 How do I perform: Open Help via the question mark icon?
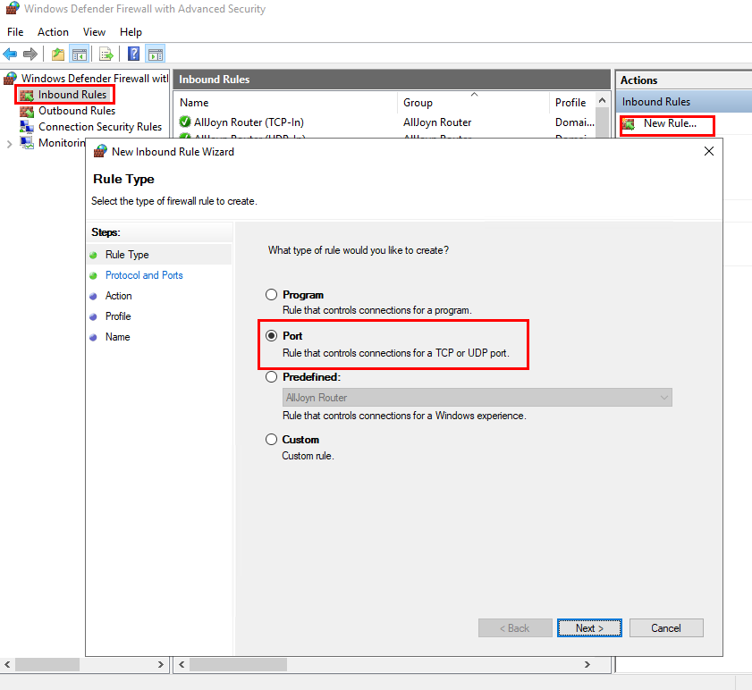134,54
